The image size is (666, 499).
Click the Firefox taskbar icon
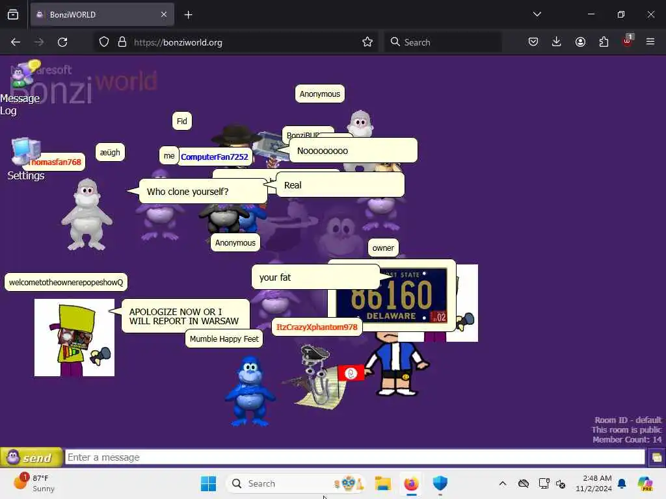[411, 483]
